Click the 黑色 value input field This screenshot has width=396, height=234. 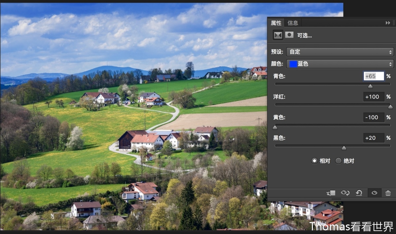(x=374, y=138)
